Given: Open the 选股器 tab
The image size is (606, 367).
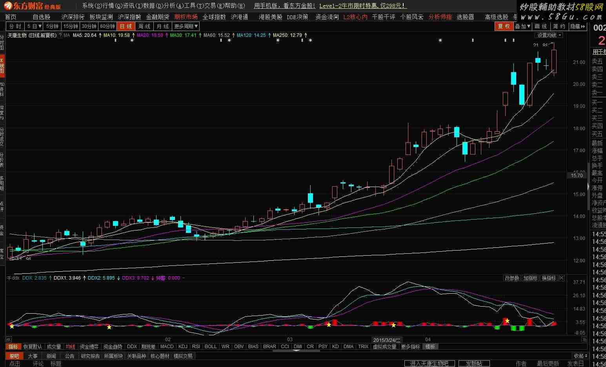Looking at the screenshot, I should tap(466, 17).
